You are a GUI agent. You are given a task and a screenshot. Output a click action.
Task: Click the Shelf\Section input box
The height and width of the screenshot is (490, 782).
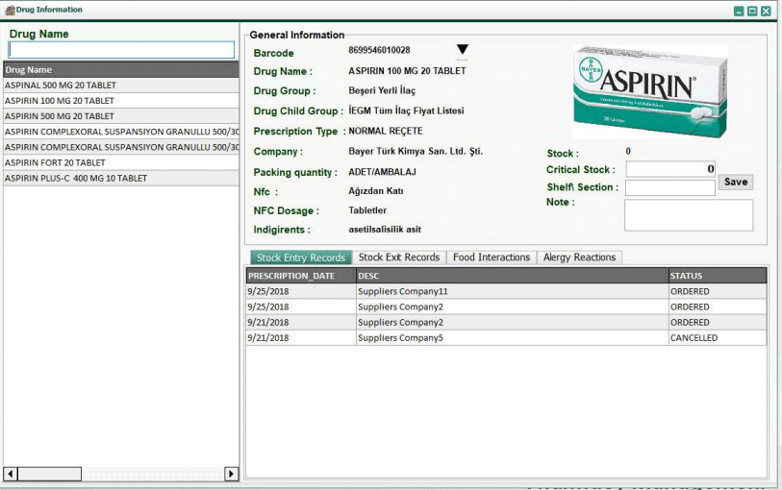tap(669, 188)
